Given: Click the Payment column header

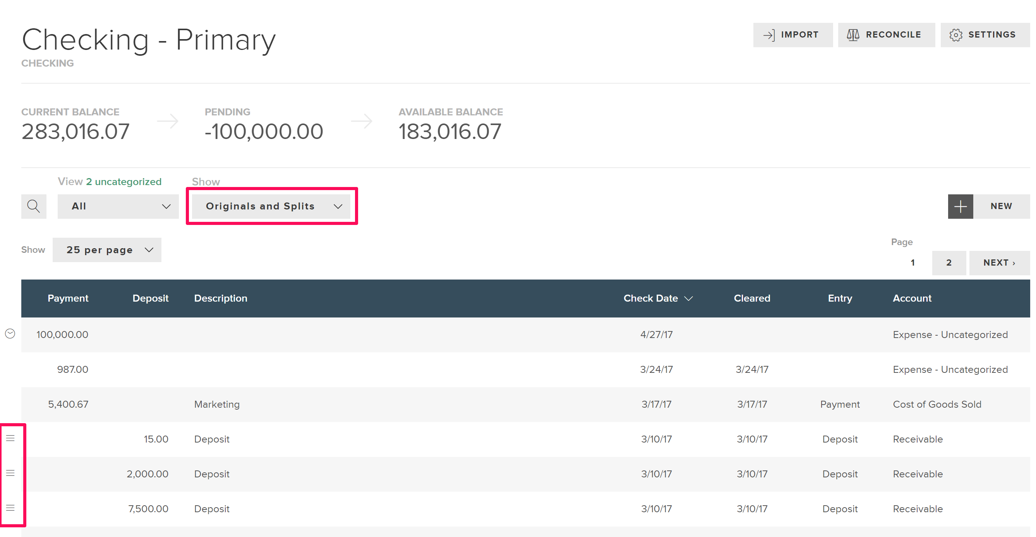Looking at the screenshot, I should tap(68, 298).
